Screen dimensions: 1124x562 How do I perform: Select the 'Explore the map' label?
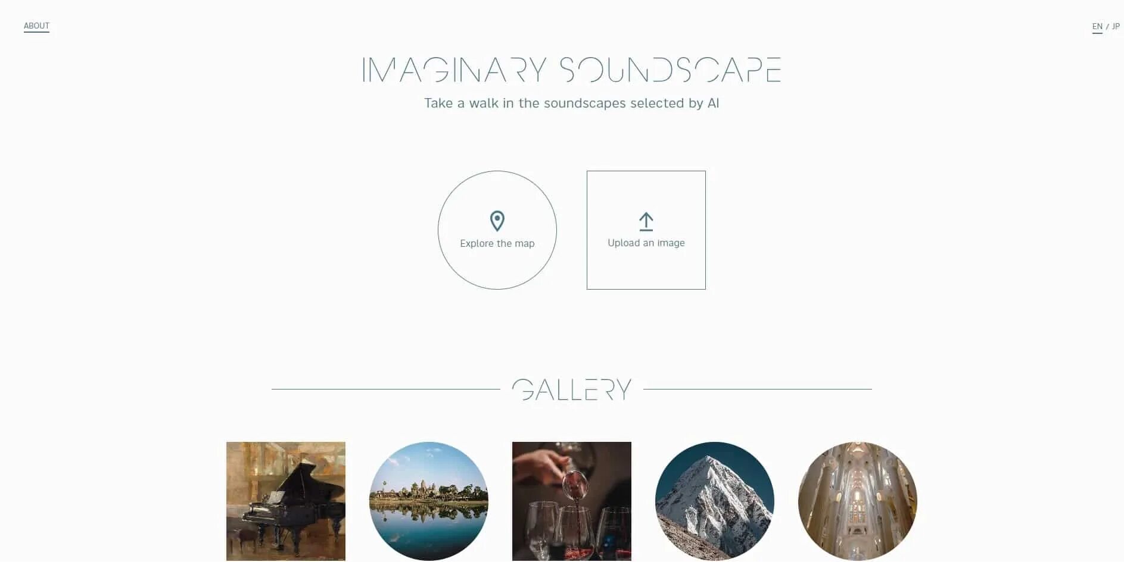pyautogui.click(x=497, y=243)
